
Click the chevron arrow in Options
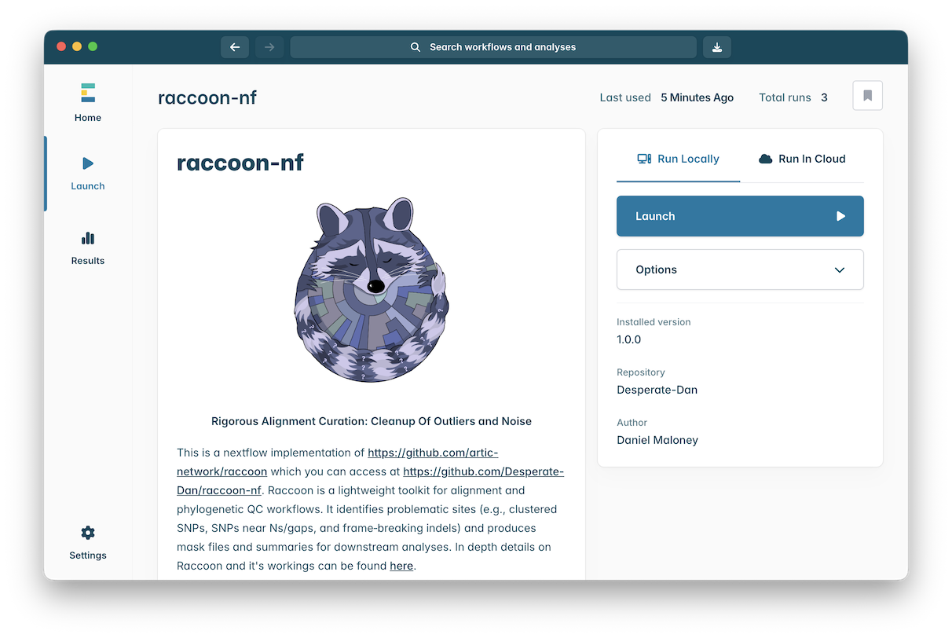coord(839,269)
